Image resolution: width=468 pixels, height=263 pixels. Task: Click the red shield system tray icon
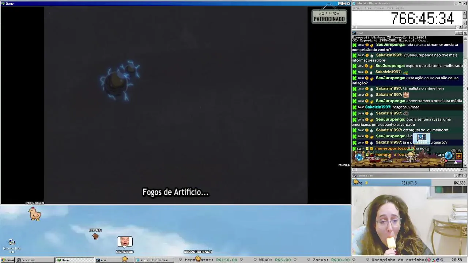point(429,260)
